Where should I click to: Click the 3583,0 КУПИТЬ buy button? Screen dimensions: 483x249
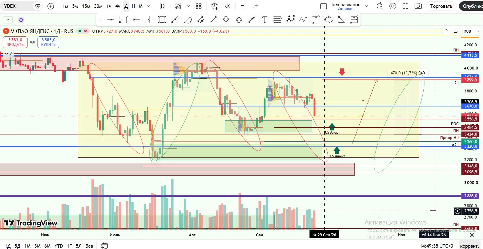click(49, 42)
